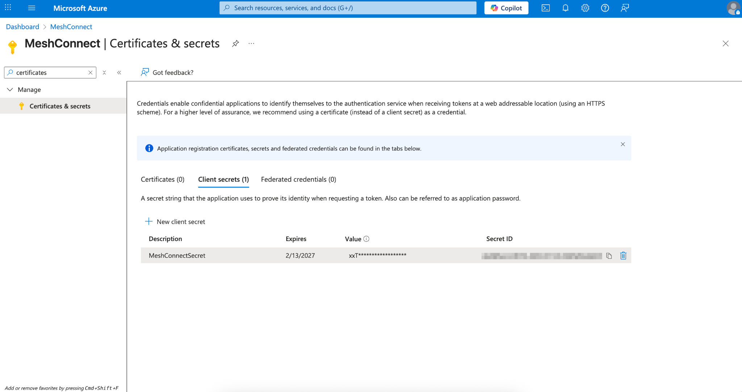742x392 pixels.
Task: Open the ellipsis more options menu
Action: tap(251, 43)
